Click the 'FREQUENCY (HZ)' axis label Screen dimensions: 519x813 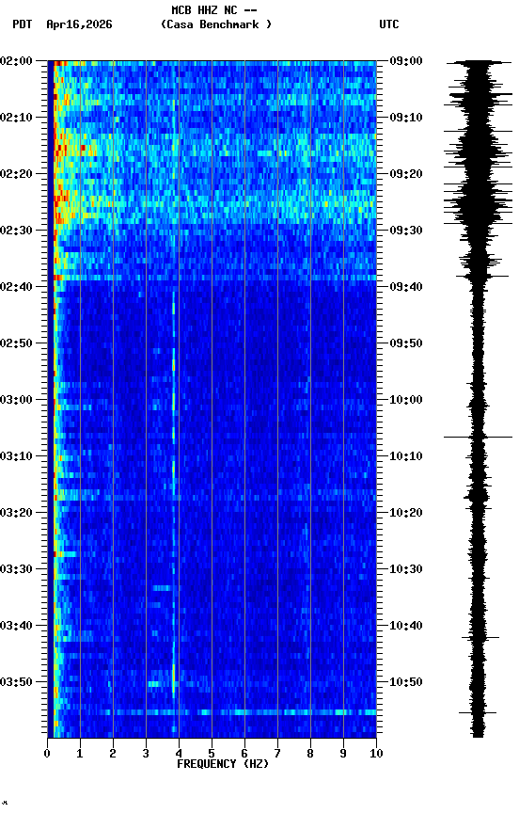click(223, 764)
